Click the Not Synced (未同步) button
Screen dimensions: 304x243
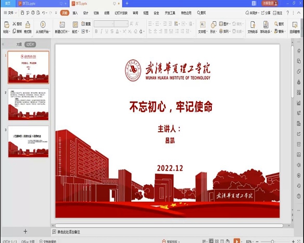pyautogui.click(x=252, y=13)
